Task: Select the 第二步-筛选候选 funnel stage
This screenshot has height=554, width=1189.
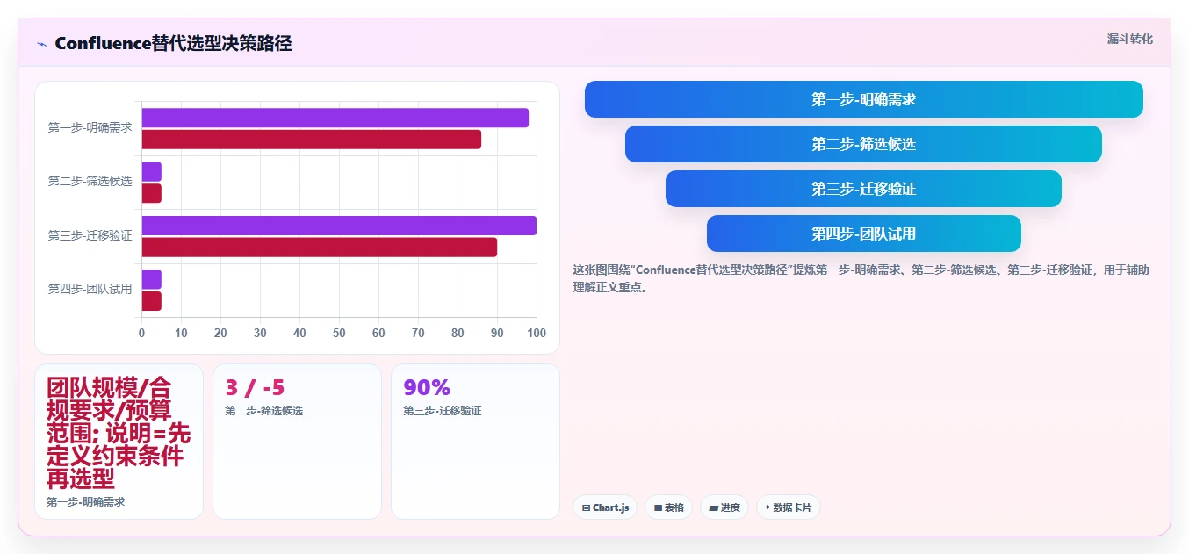Action: [864, 144]
